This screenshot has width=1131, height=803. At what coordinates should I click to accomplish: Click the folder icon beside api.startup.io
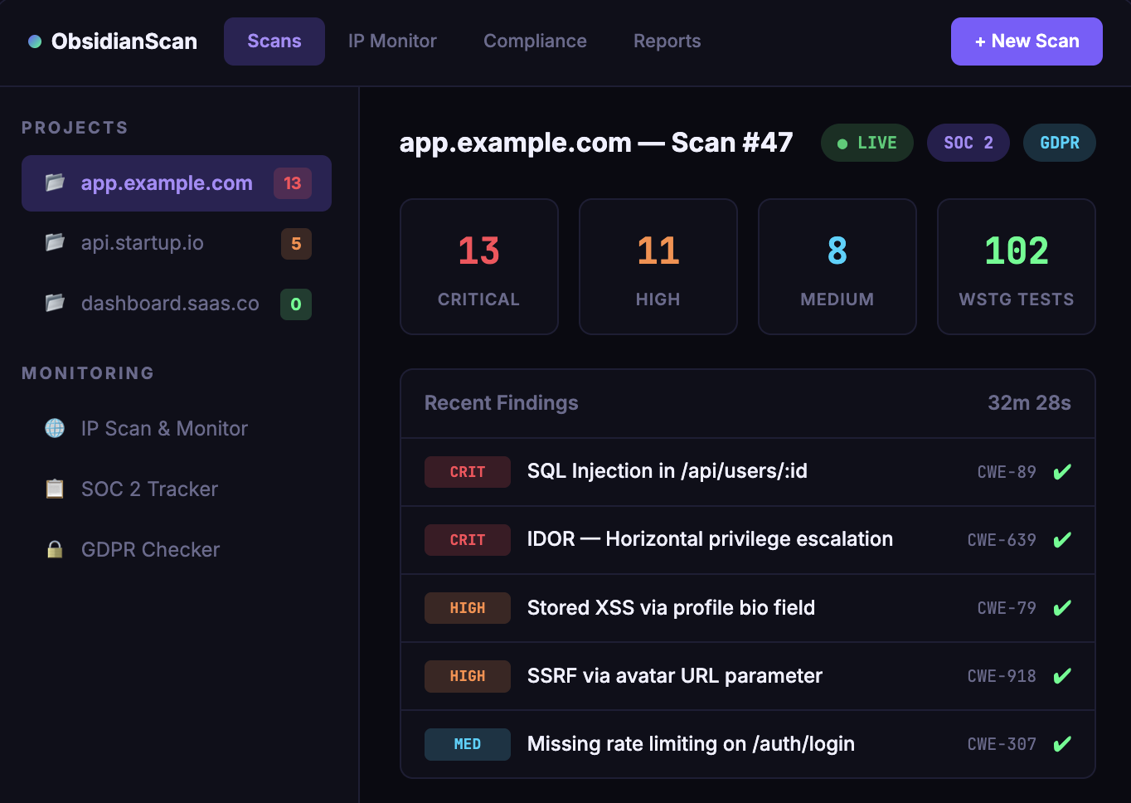point(55,242)
